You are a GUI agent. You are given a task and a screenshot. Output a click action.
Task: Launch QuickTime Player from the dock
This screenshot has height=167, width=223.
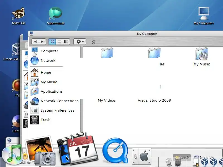pyautogui.click(x=115, y=151)
